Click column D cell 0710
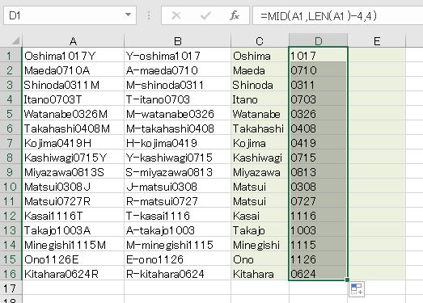Image resolution: width=423 pixels, height=303 pixels. [319, 70]
